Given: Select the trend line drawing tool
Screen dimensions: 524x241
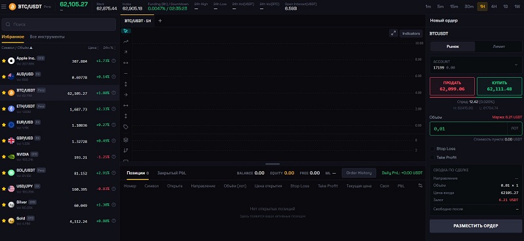Looking at the screenshot, I should [126, 42].
